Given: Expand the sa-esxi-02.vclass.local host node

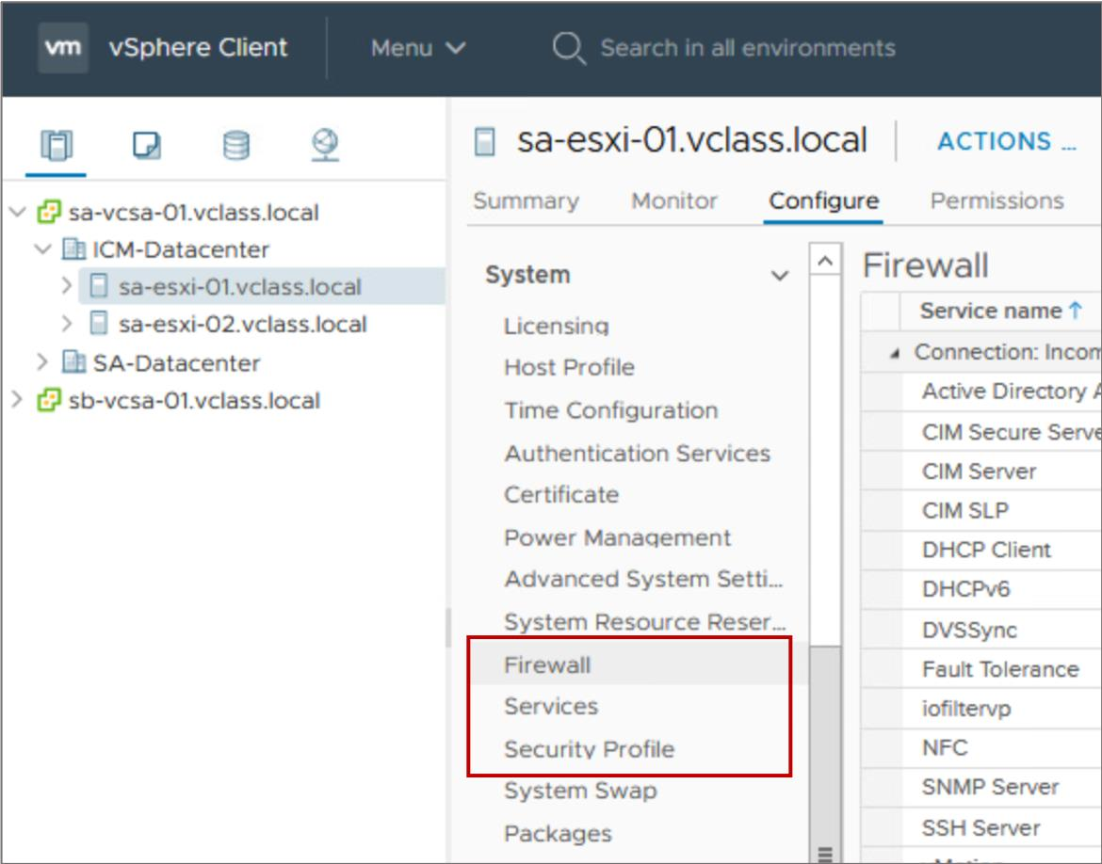Looking at the screenshot, I should (x=67, y=324).
